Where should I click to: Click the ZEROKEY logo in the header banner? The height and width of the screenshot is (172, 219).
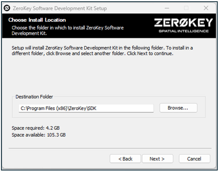tap(183, 23)
